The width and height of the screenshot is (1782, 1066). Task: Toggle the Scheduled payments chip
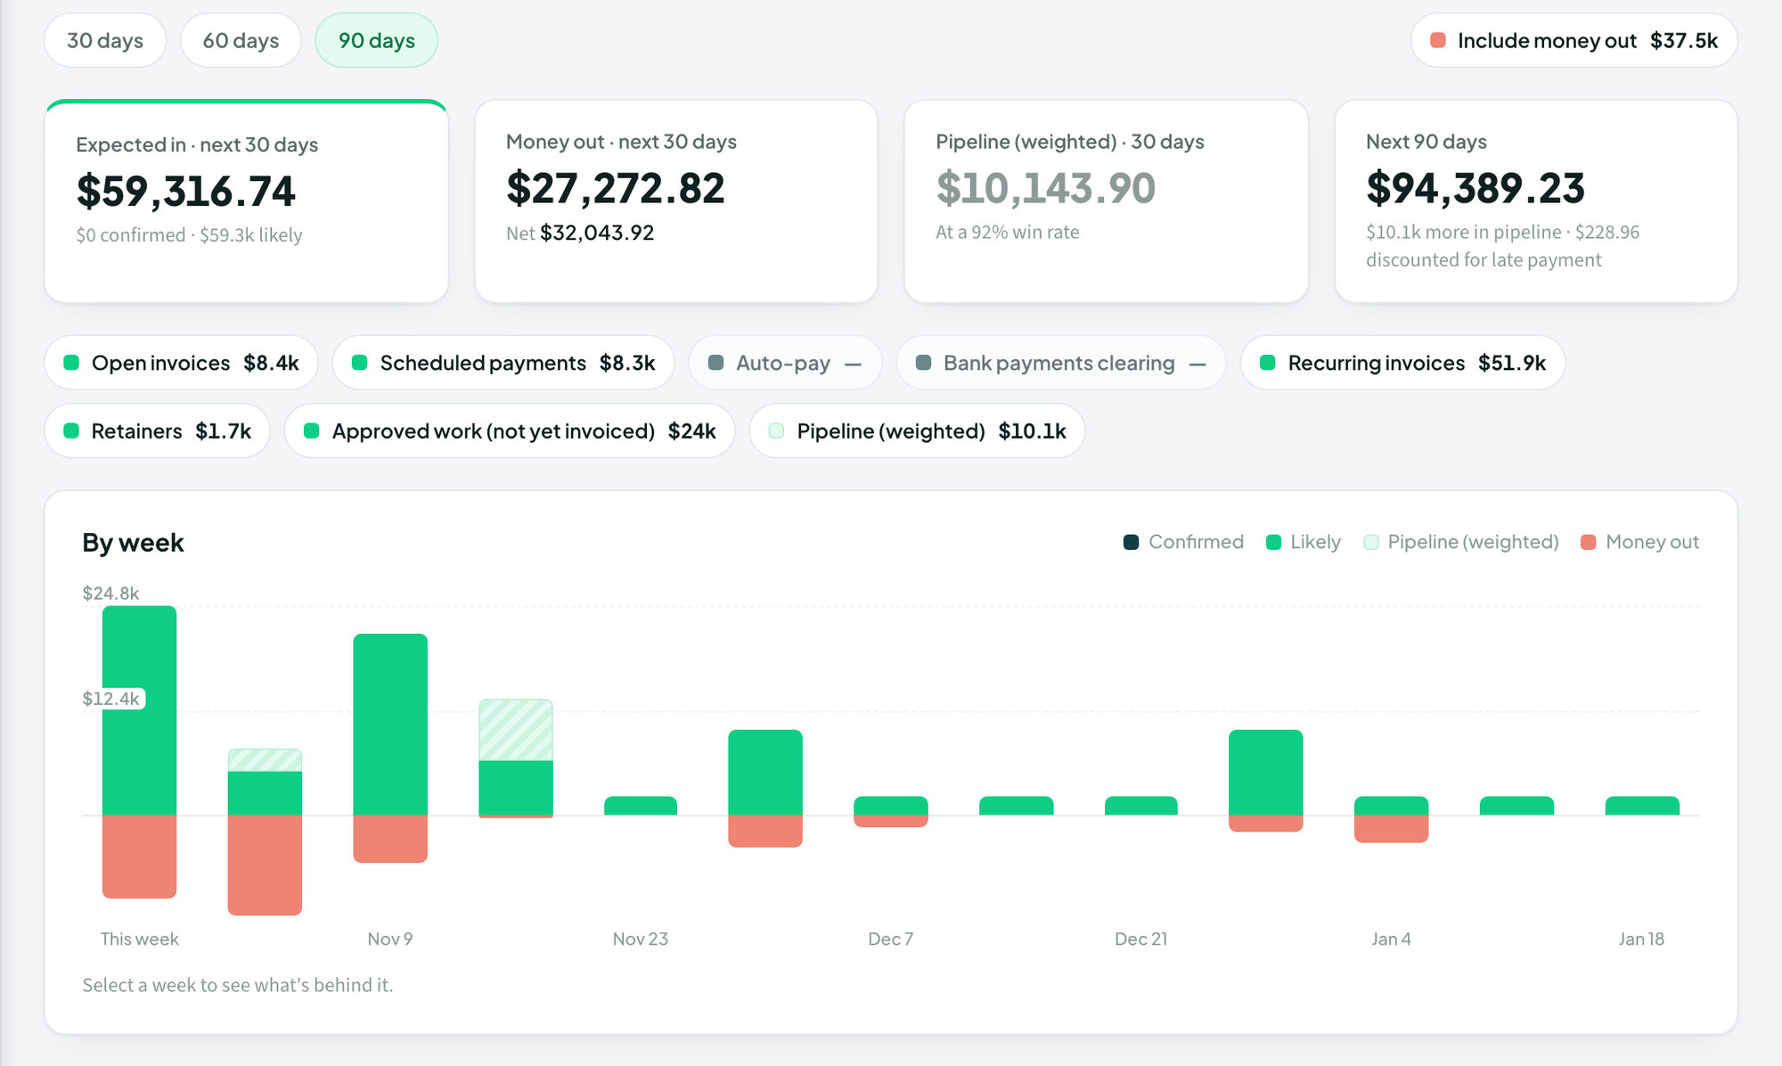tap(503, 363)
